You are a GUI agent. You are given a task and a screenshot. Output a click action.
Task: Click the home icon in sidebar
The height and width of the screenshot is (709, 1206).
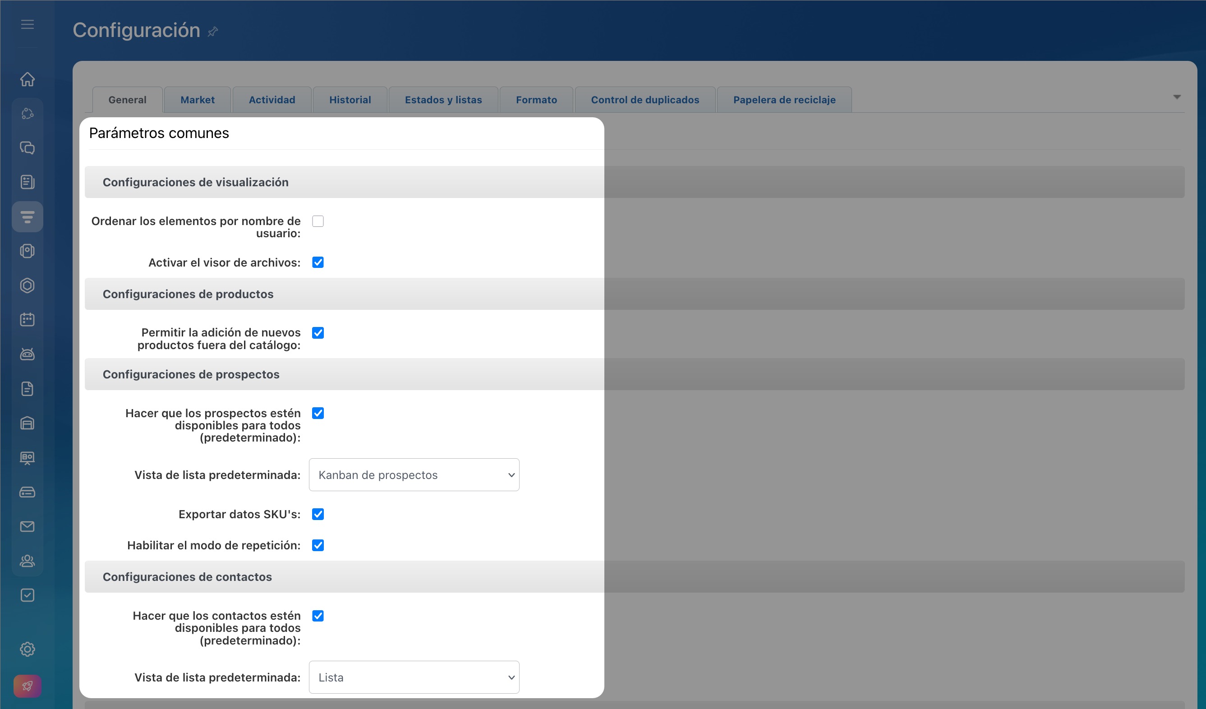pyautogui.click(x=27, y=79)
